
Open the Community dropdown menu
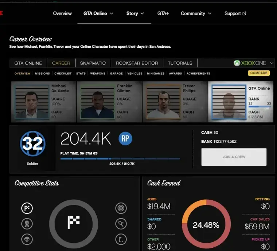tap(196, 13)
